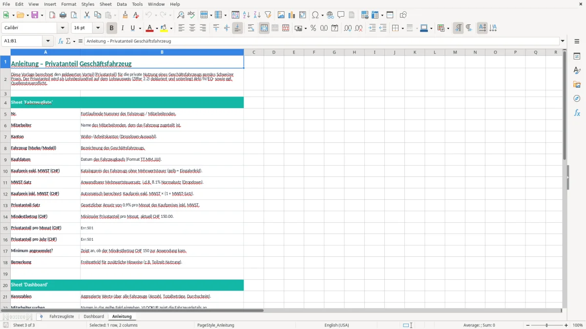The width and height of the screenshot is (586, 329).
Task: Run the Spelling check icon
Action: [x=191, y=15]
